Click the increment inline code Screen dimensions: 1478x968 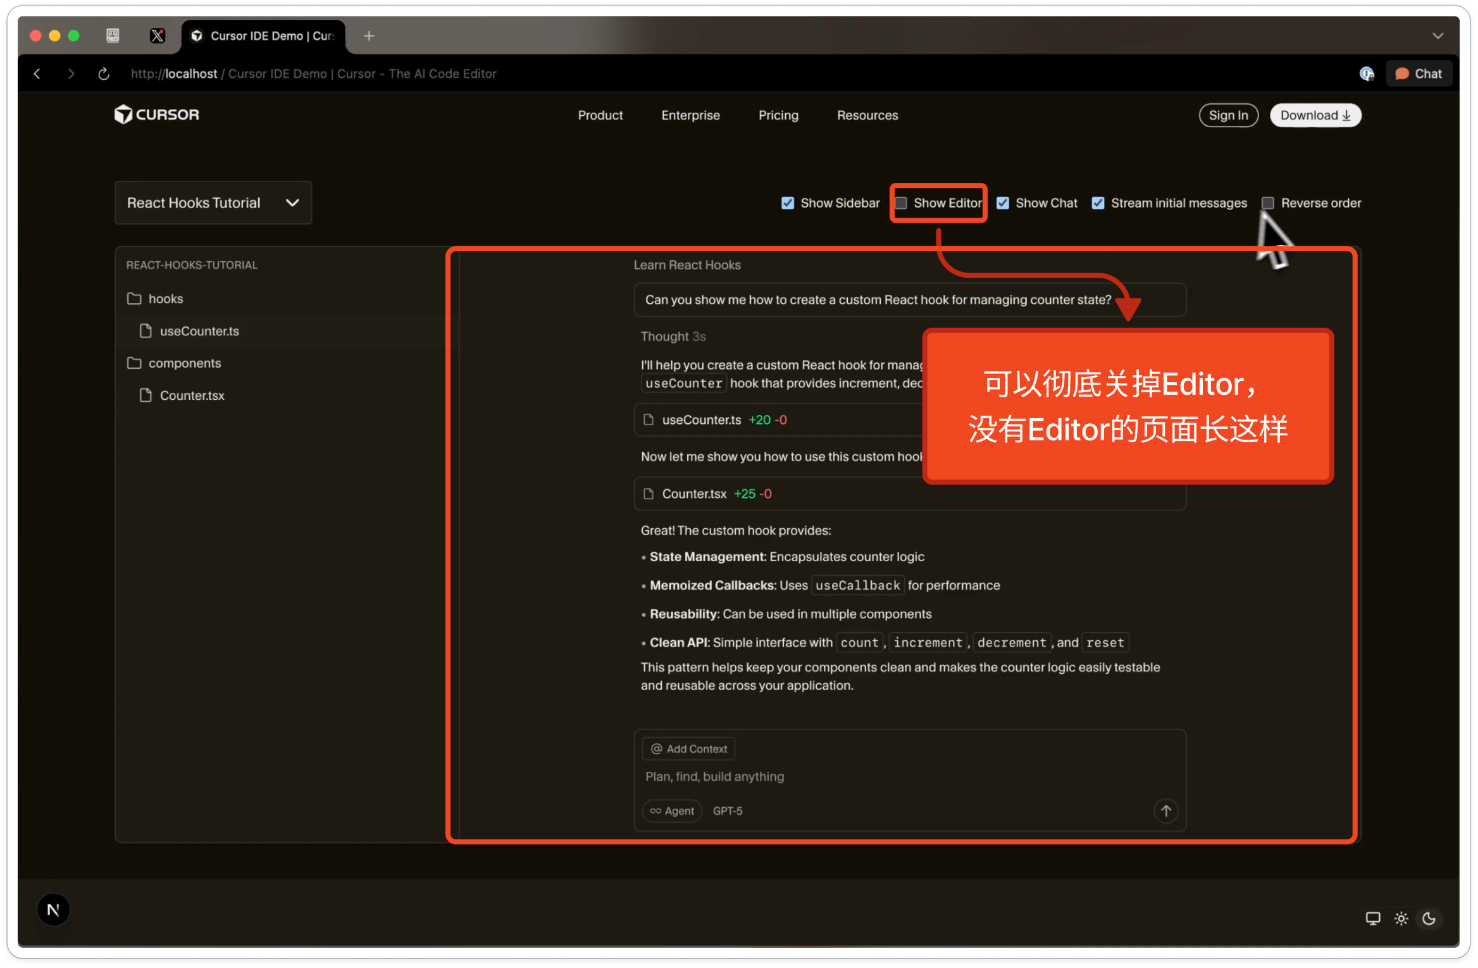(928, 643)
